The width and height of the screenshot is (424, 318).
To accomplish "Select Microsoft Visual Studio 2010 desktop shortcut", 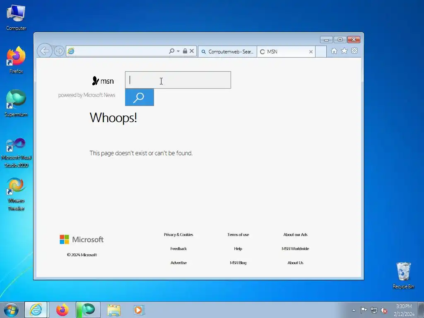I will coord(16,153).
